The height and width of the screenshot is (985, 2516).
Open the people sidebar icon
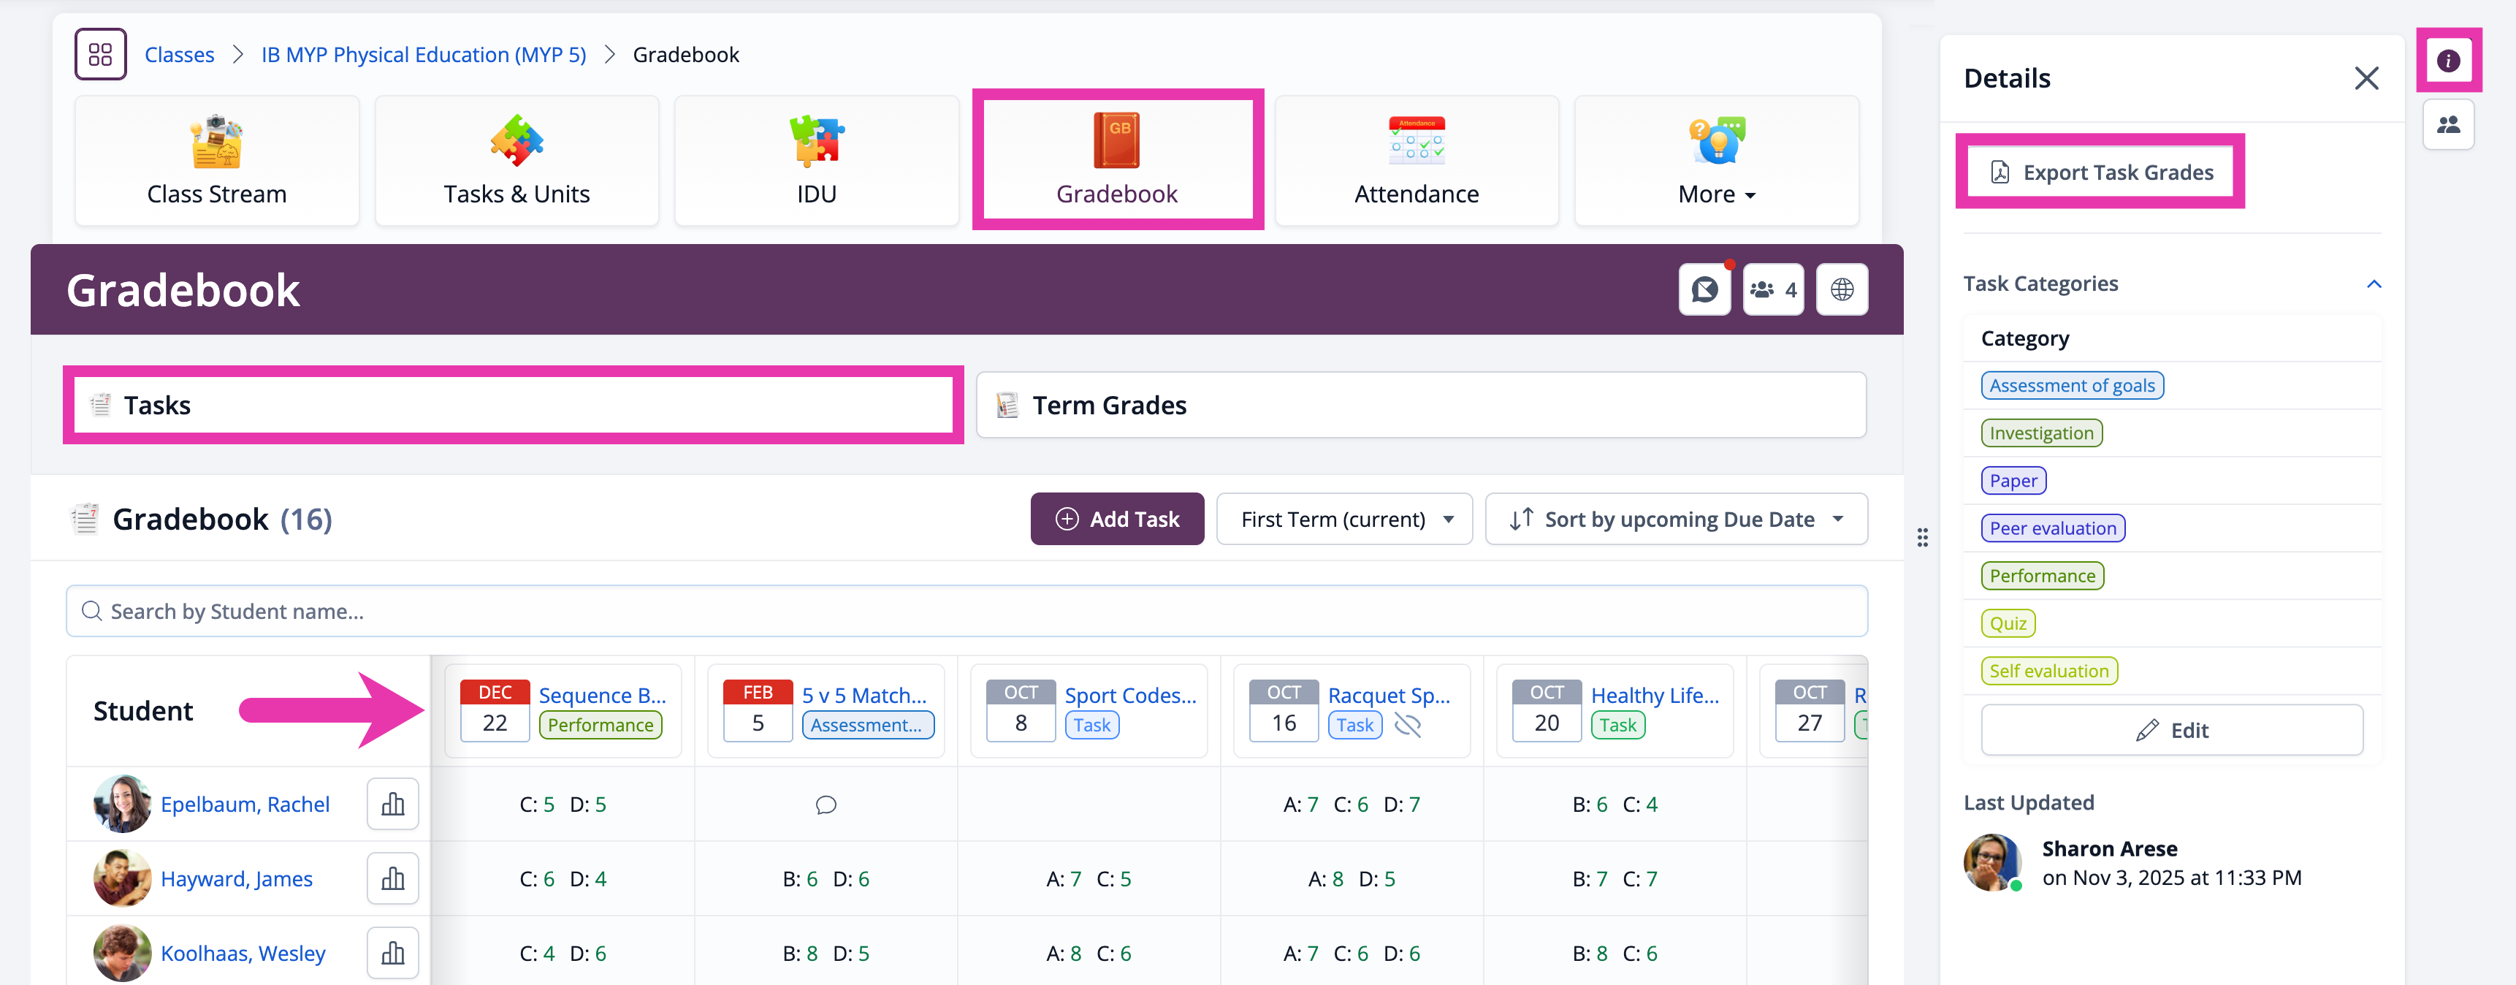2447,125
